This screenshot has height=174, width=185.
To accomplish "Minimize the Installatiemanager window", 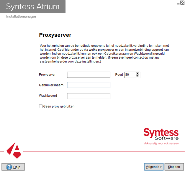I will pos(178,4).
